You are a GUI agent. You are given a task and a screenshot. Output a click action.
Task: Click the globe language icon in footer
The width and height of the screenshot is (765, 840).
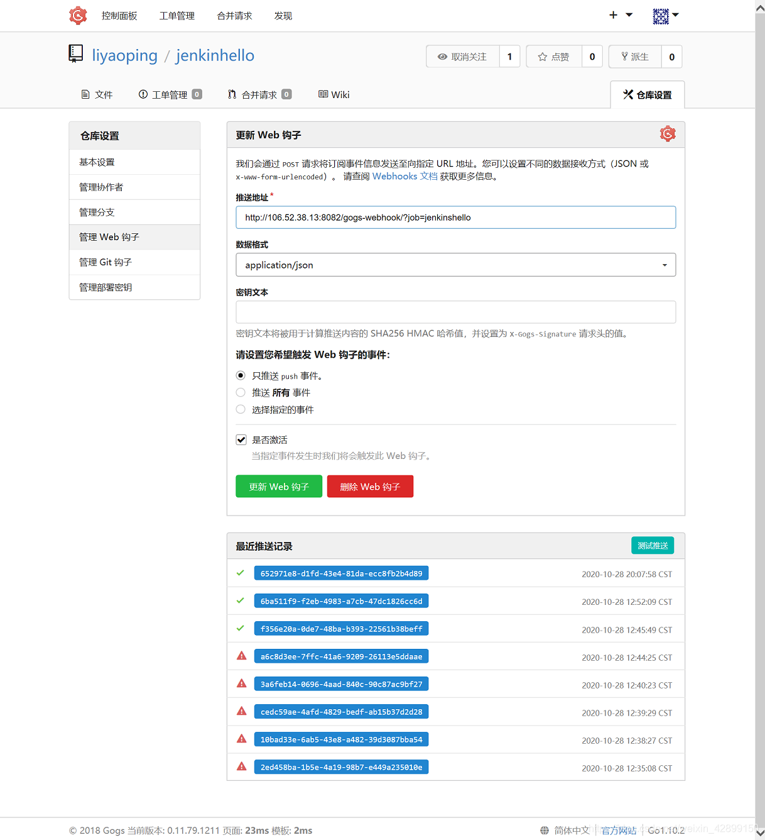pyautogui.click(x=545, y=830)
